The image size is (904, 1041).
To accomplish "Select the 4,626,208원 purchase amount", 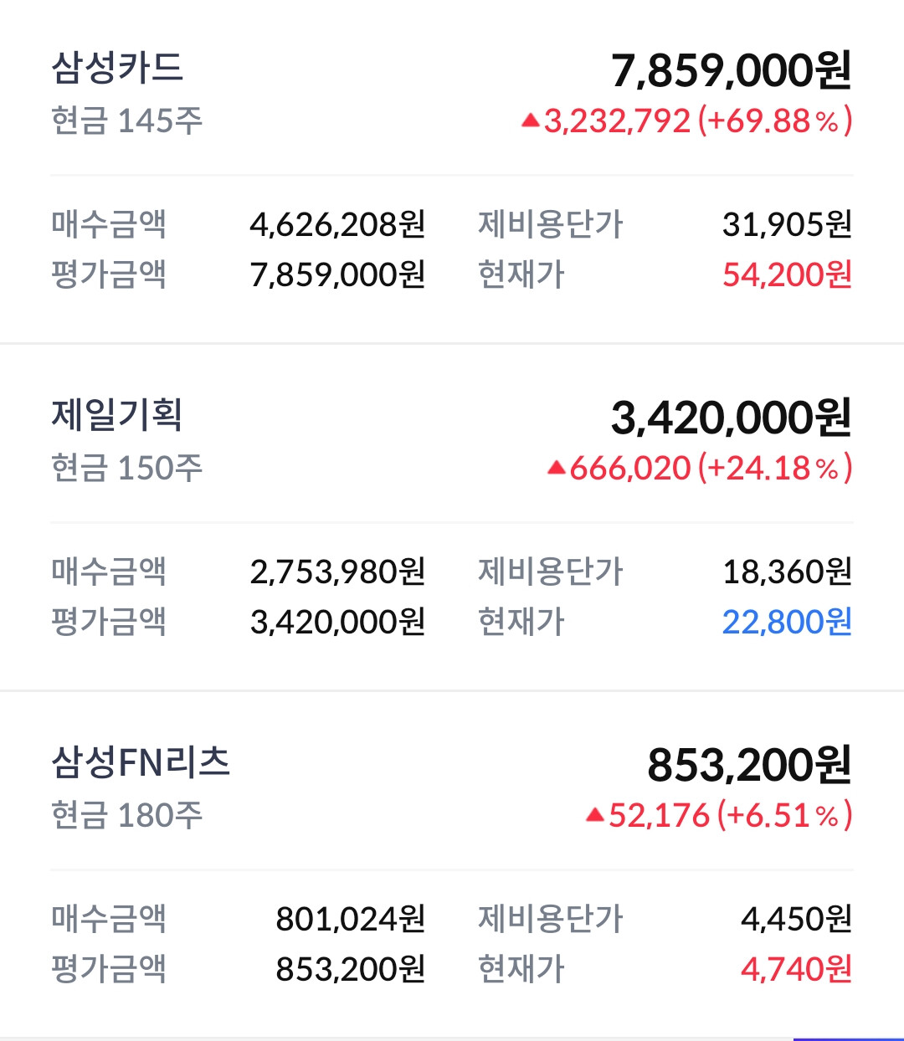I will 337,224.
